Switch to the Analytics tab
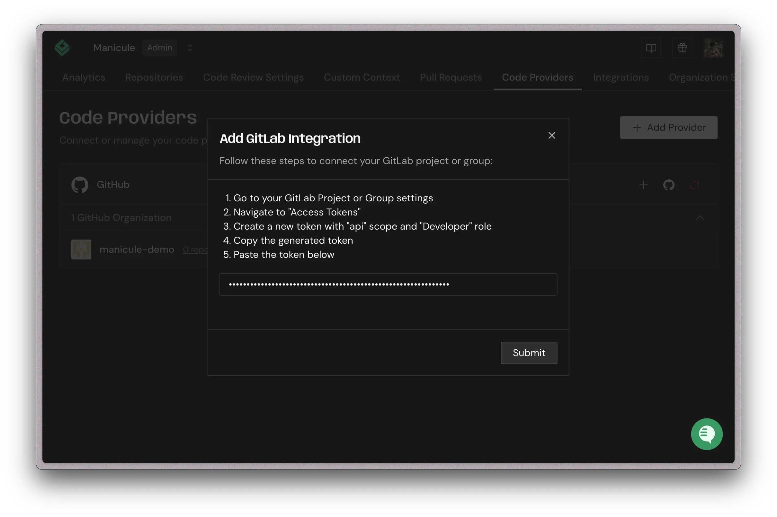 click(x=84, y=77)
